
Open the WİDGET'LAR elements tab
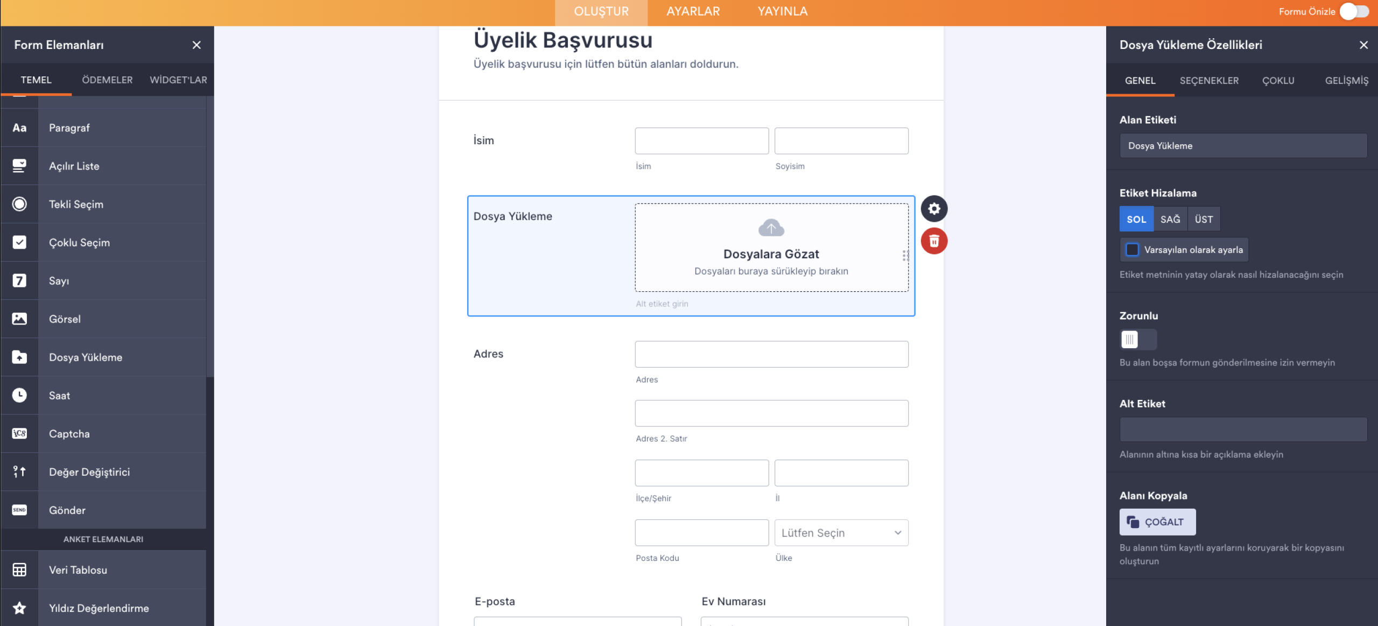178,80
